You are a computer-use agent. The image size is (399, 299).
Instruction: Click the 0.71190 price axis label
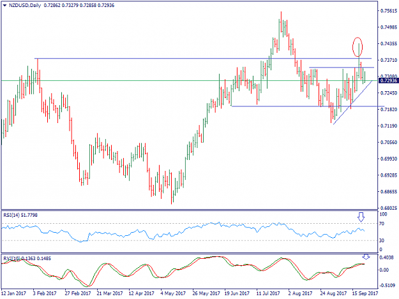click(389, 126)
